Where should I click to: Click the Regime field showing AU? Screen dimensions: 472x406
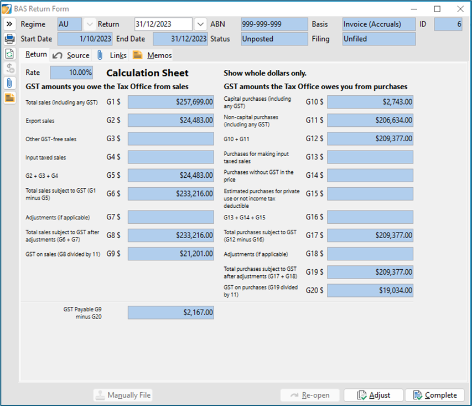point(70,24)
